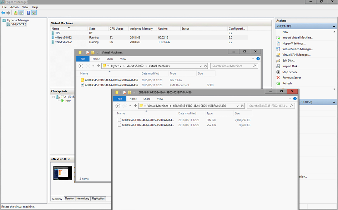Viewport: 338px width, 210px height.
Task: Refresh the front 6B8A9345 explorer window
Action: click(242, 106)
